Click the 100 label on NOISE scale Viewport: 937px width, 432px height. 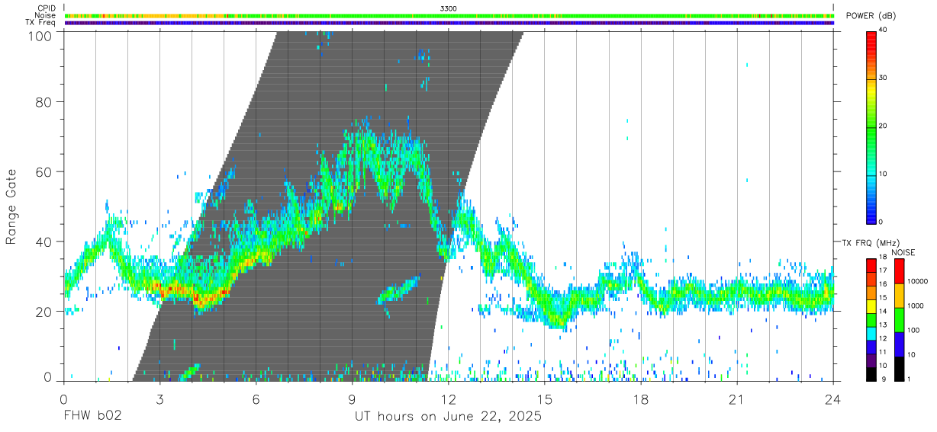913,331
